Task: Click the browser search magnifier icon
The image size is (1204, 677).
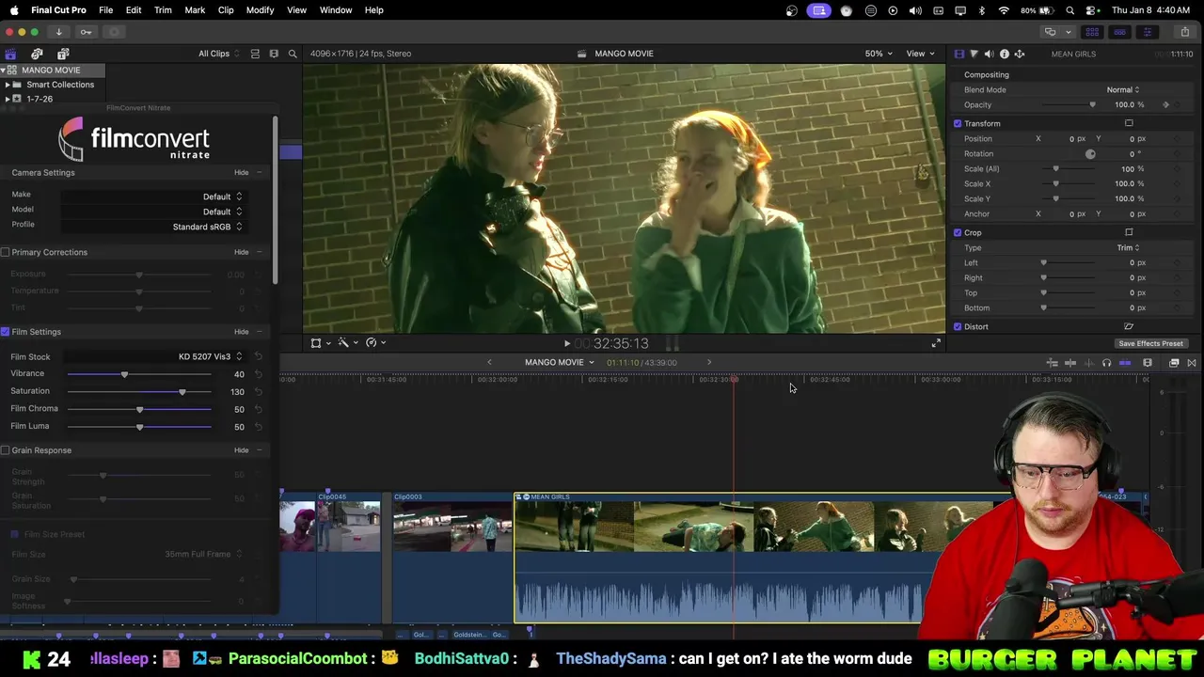Action: click(x=293, y=54)
